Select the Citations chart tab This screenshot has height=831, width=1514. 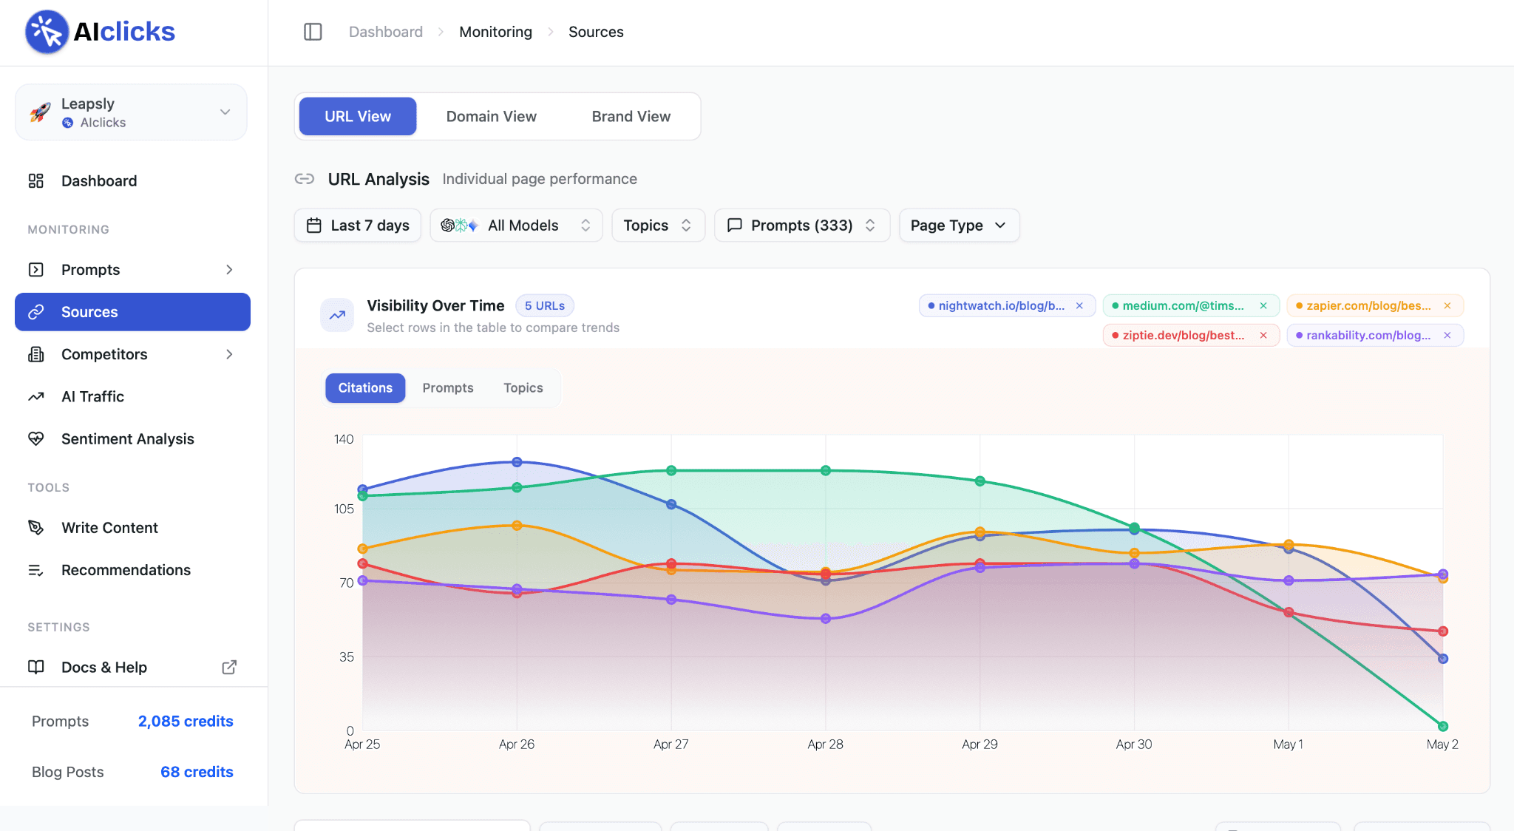365,388
